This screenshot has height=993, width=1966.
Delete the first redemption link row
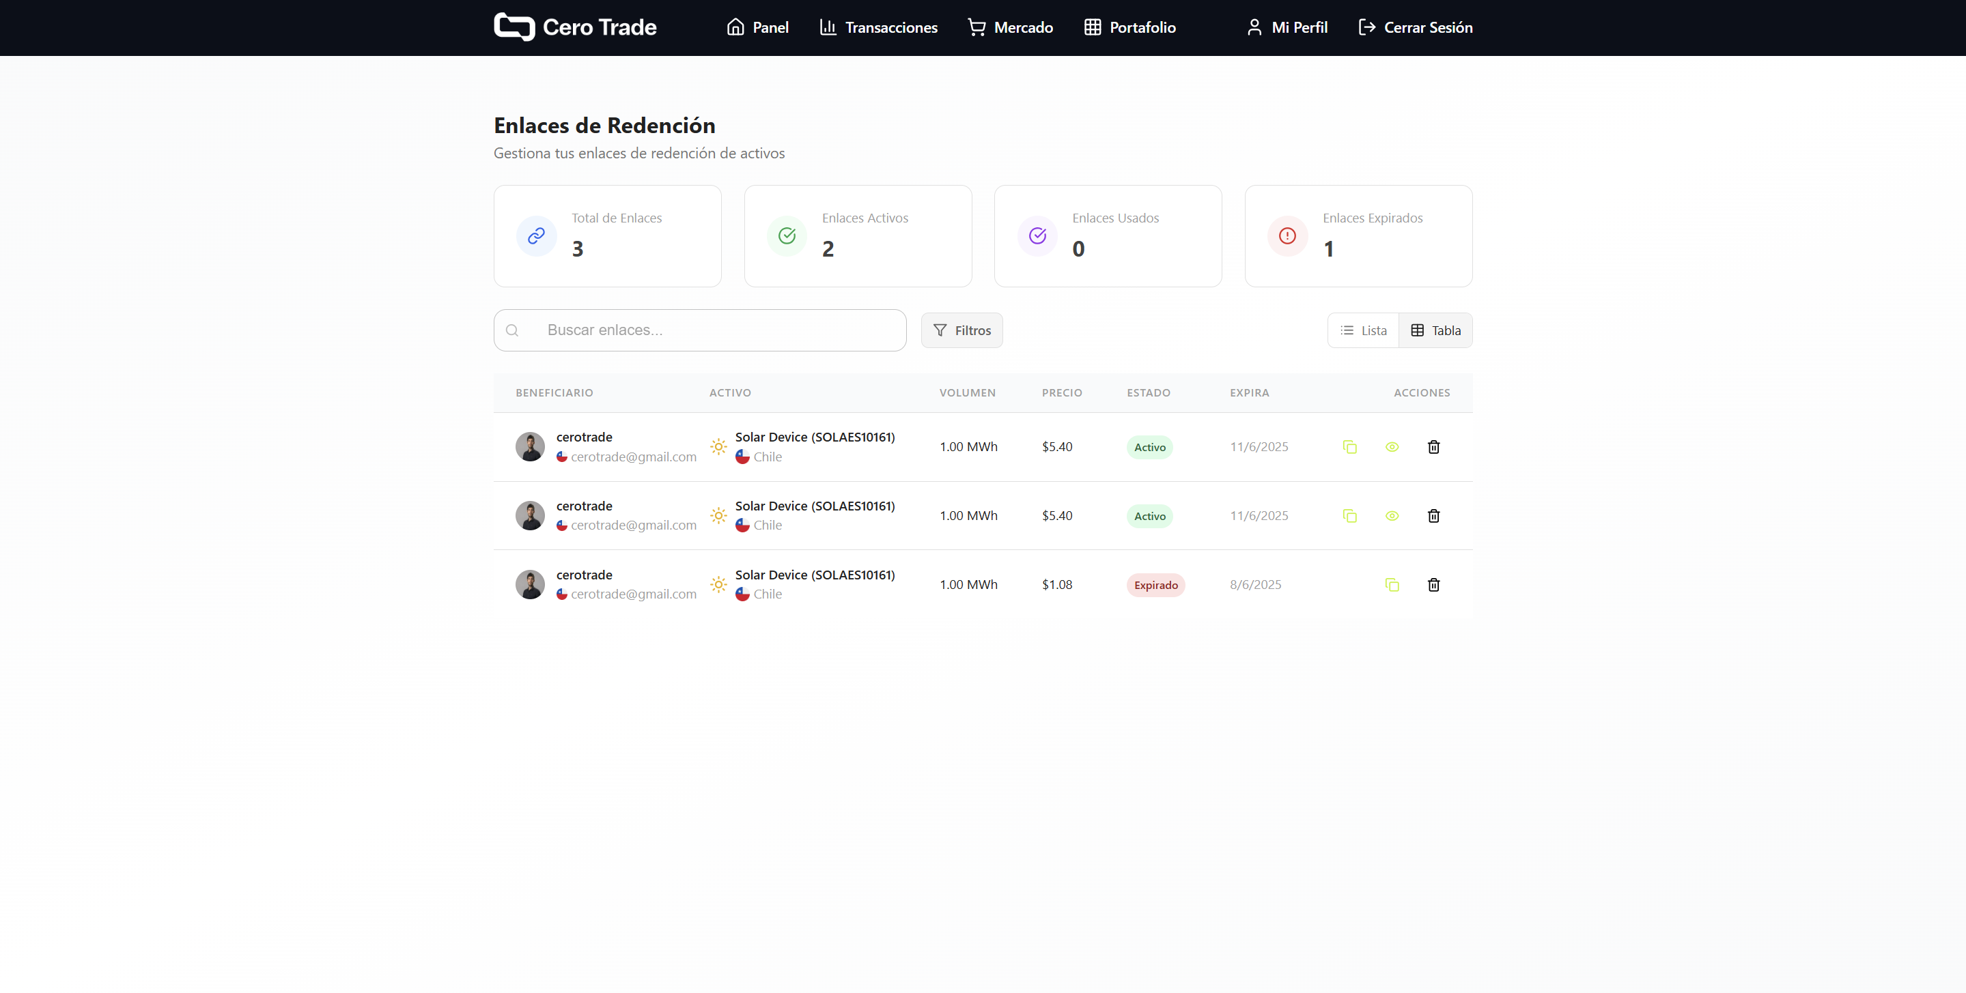click(1433, 447)
